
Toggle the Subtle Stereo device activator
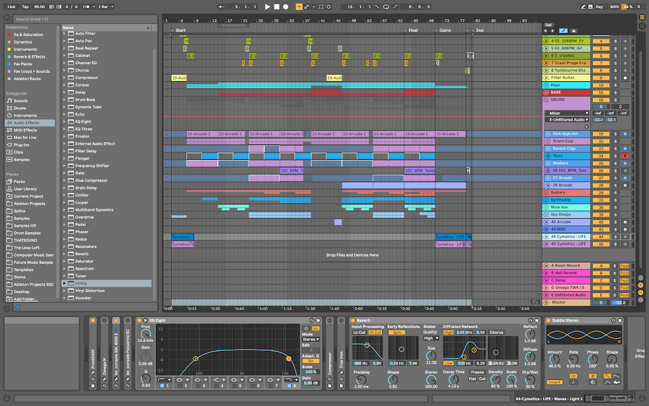click(548, 320)
